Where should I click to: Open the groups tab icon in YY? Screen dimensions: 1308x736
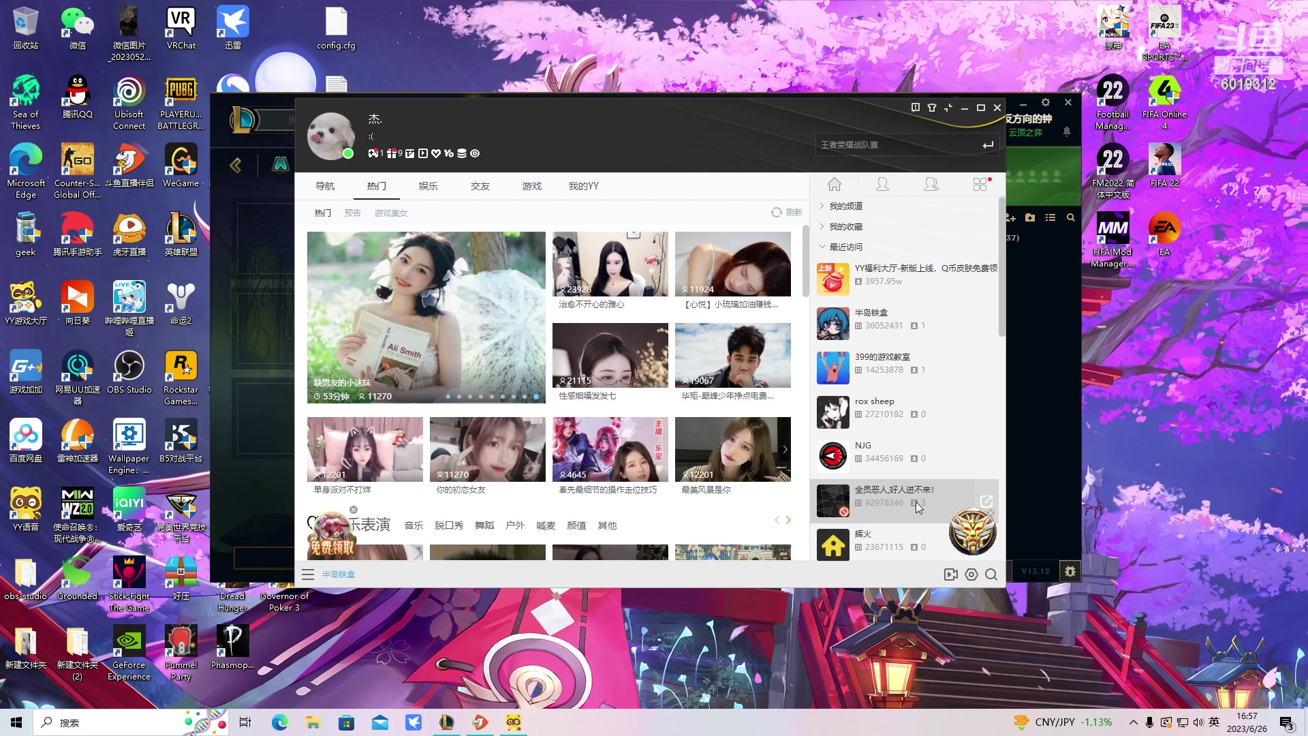931,184
